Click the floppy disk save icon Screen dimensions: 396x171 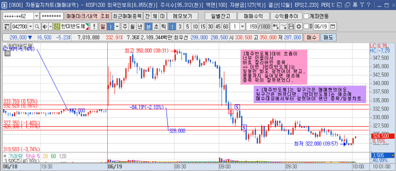point(291,26)
